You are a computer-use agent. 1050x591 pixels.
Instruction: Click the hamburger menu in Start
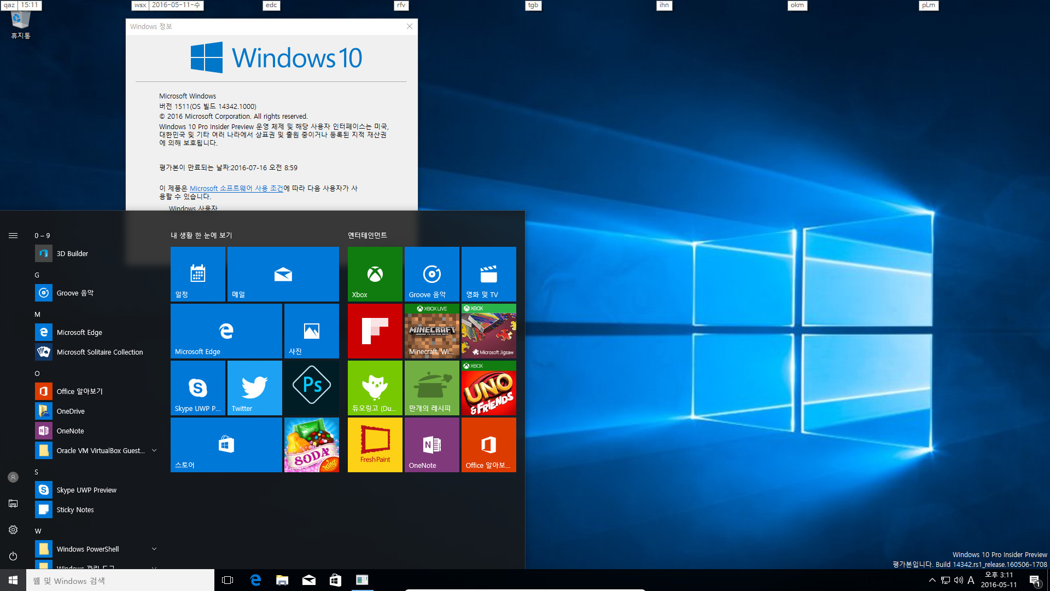coord(13,236)
